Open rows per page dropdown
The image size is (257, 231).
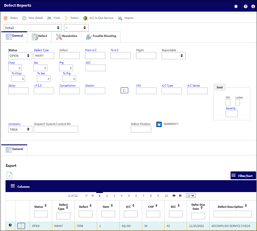[191, 196]
